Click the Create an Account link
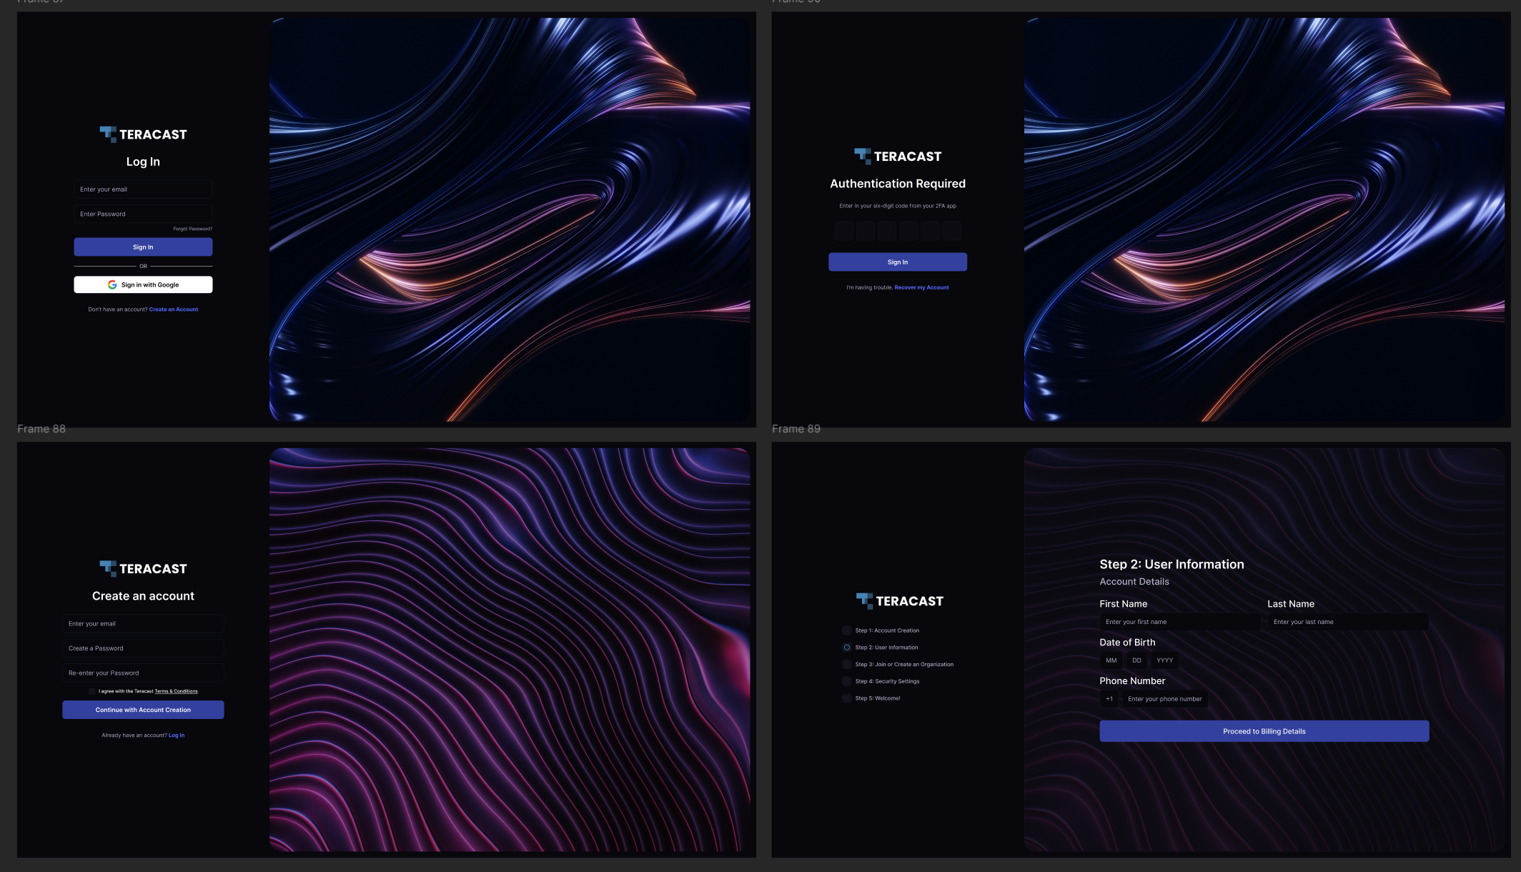This screenshot has height=872, width=1521. click(174, 309)
